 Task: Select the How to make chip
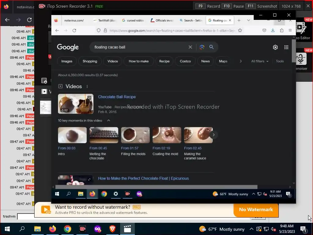click(139, 61)
